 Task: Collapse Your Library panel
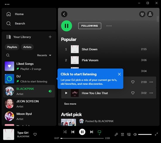(x=18, y=37)
